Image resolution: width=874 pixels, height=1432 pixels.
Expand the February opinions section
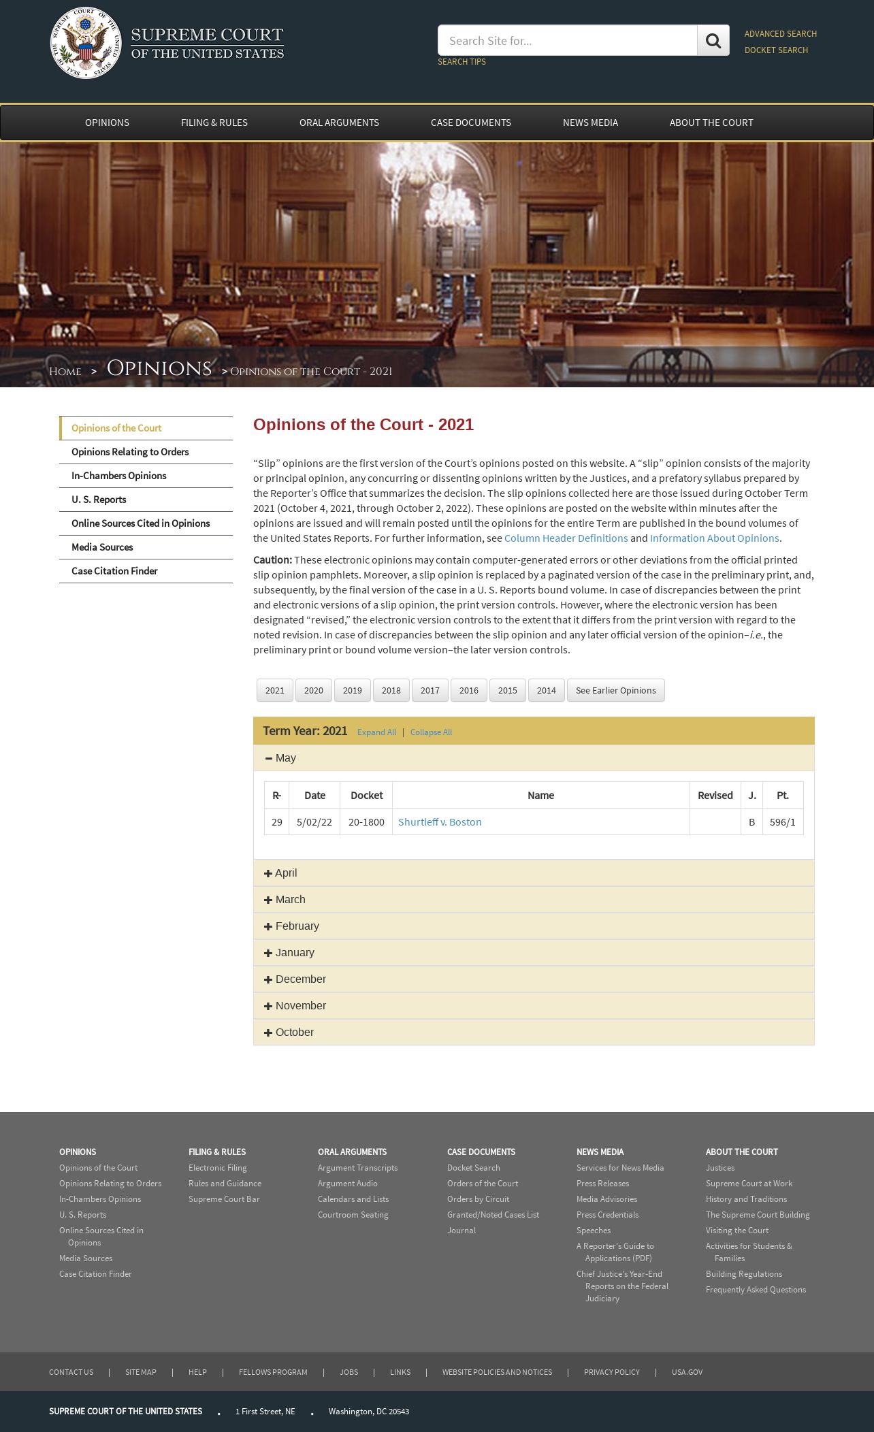[x=534, y=926]
